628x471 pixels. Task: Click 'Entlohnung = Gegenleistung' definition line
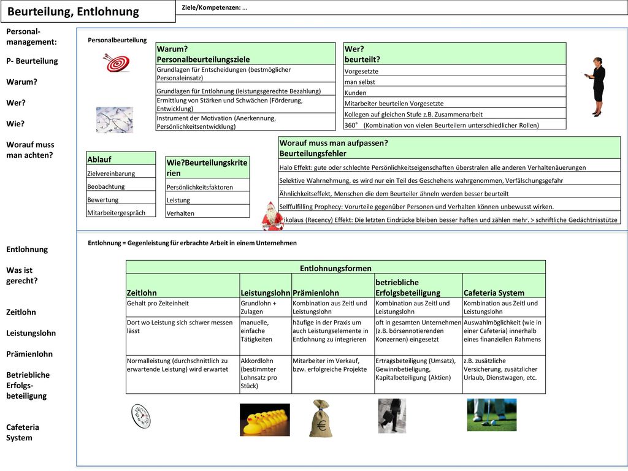tap(192, 243)
